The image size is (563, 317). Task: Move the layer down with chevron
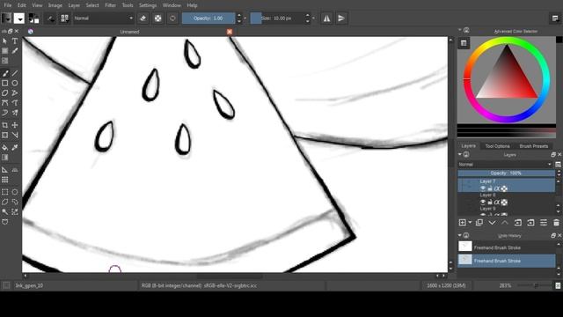[x=492, y=223]
